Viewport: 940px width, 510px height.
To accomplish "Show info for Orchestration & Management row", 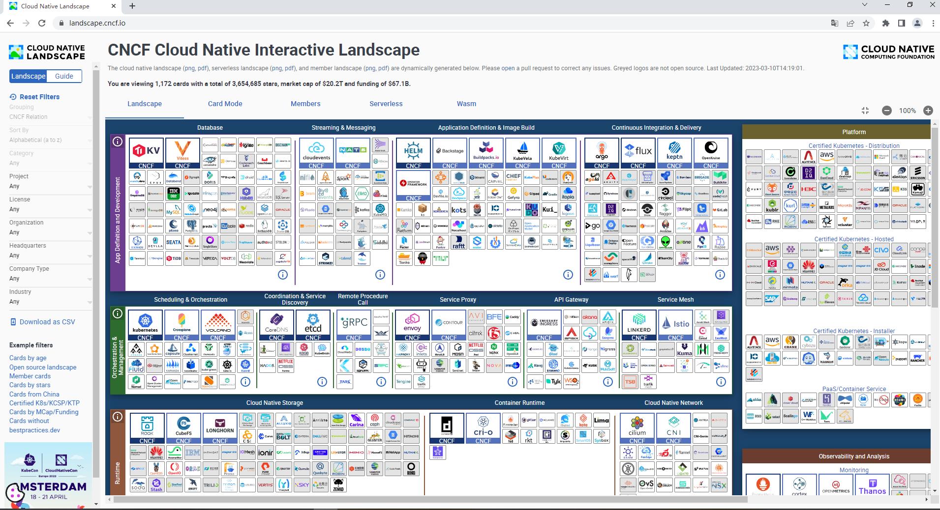I will click(118, 313).
